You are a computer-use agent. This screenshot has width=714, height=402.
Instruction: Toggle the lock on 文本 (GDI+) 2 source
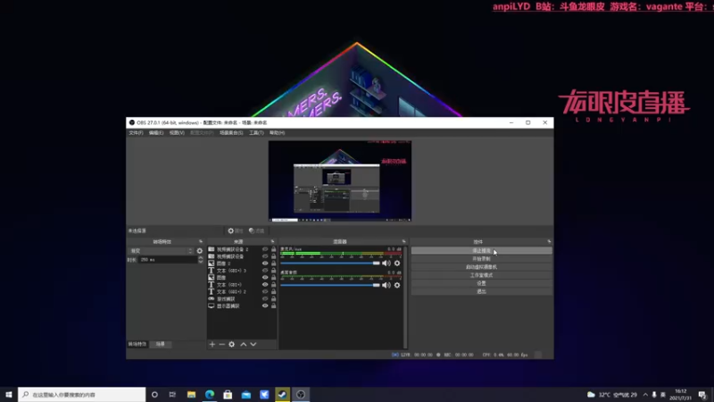pyautogui.click(x=274, y=292)
